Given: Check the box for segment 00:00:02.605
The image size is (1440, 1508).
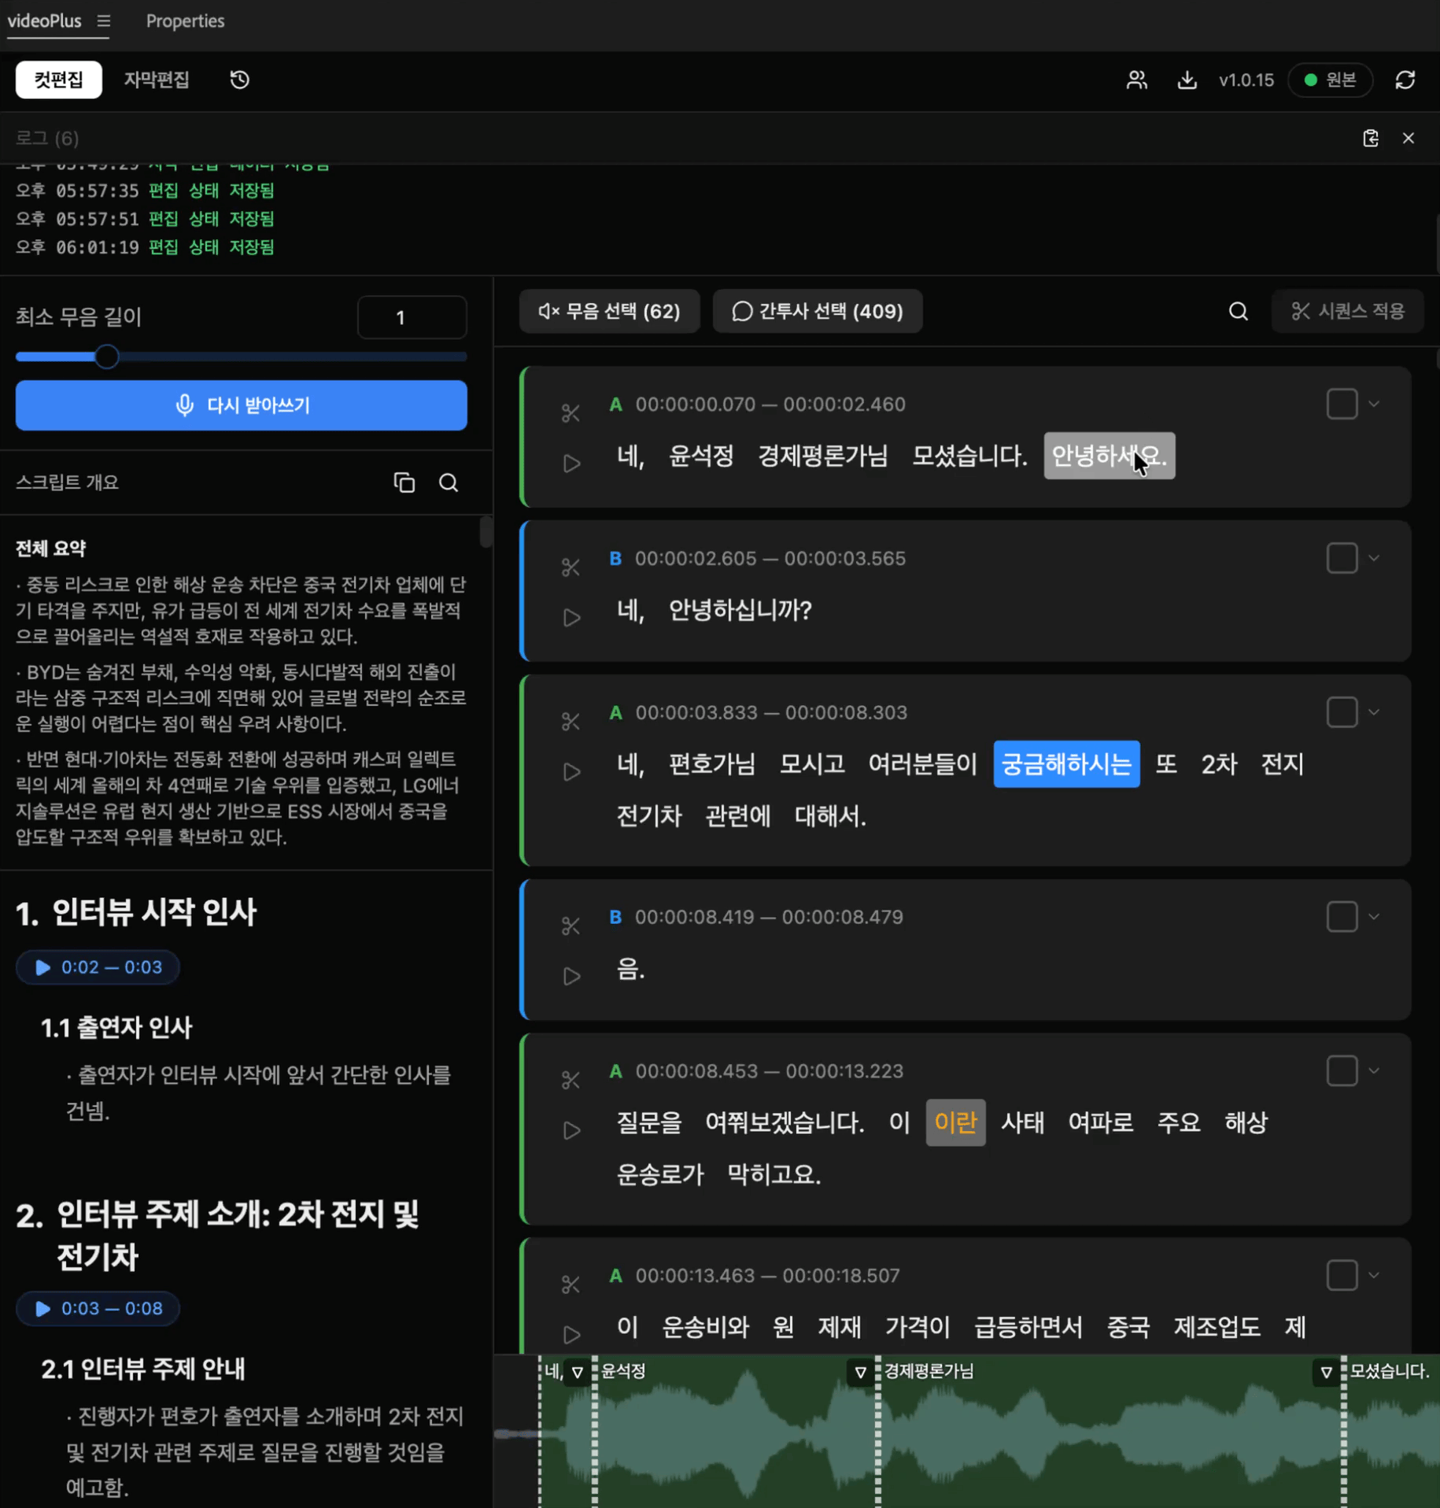Looking at the screenshot, I should pyautogui.click(x=1342, y=558).
